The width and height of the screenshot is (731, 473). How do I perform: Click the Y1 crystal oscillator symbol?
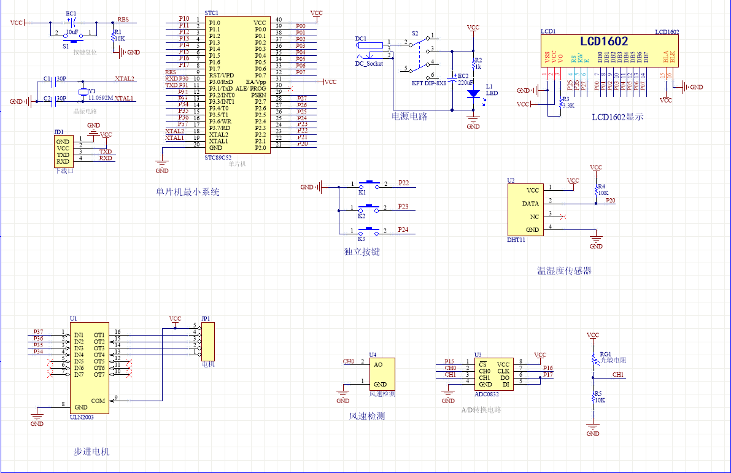(x=83, y=91)
